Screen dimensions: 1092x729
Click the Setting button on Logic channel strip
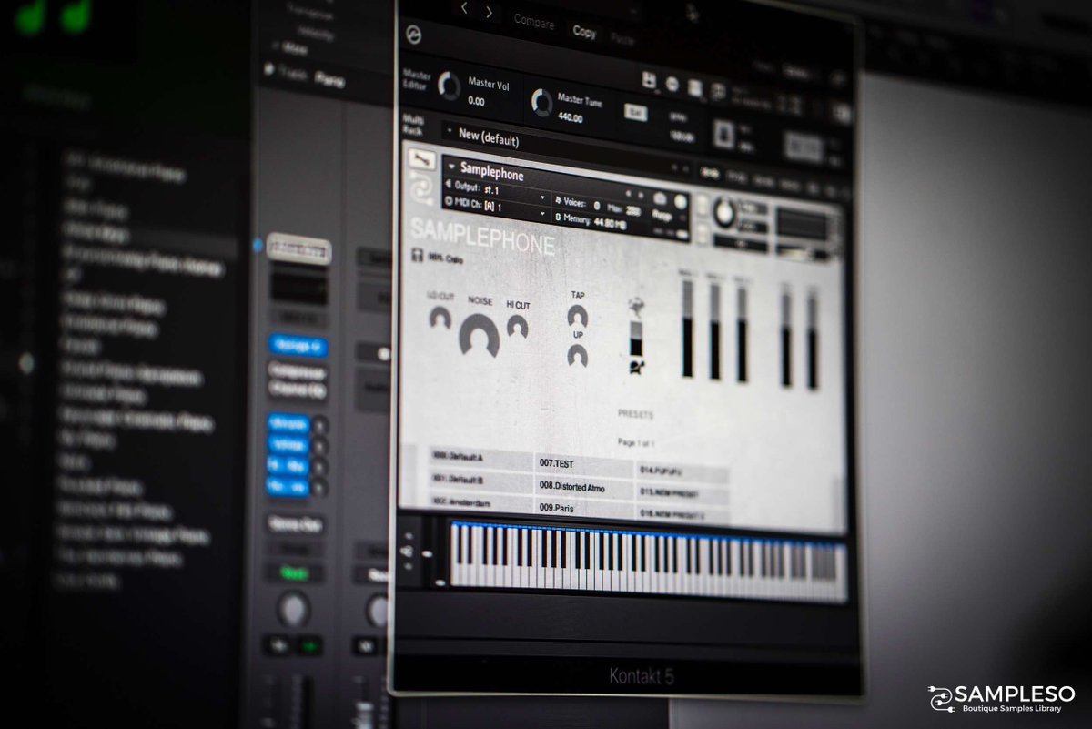coord(298,249)
